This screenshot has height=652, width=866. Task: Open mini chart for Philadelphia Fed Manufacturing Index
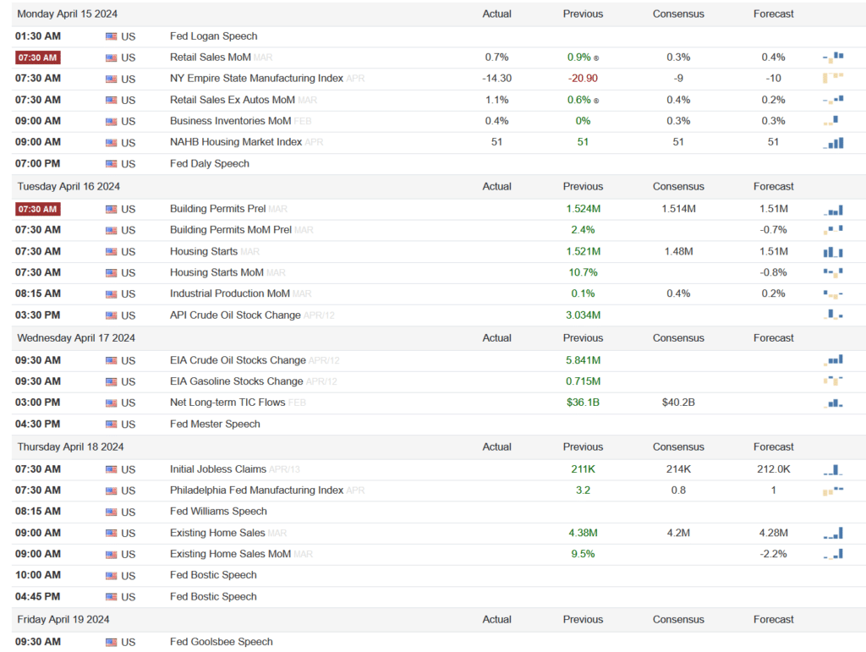833,490
